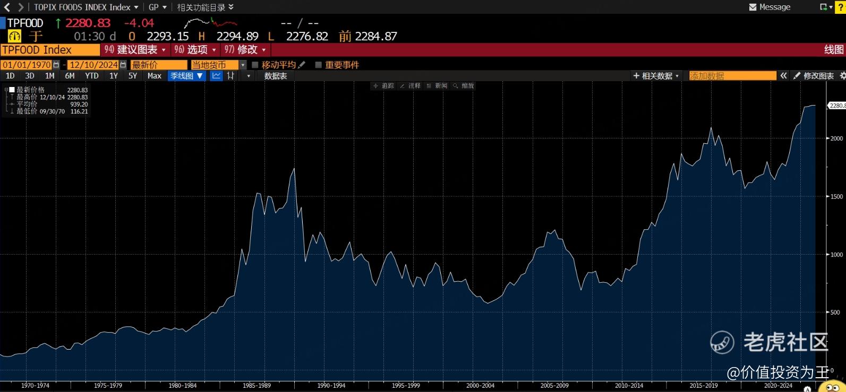Select the 1Y time range
846x392 pixels.
coord(114,76)
